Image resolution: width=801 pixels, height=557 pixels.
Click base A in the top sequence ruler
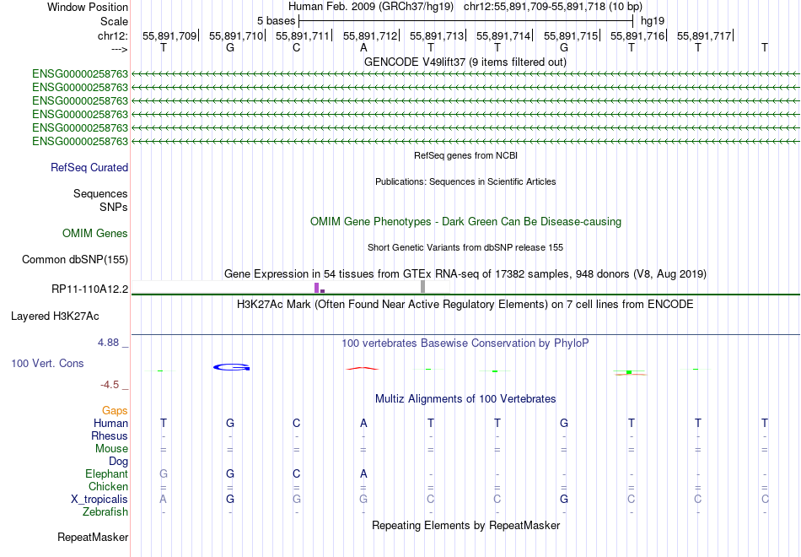(x=363, y=47)
